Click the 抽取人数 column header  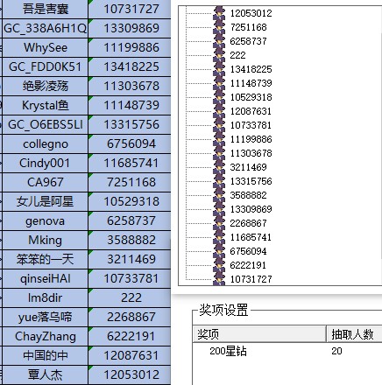point(354,334)
